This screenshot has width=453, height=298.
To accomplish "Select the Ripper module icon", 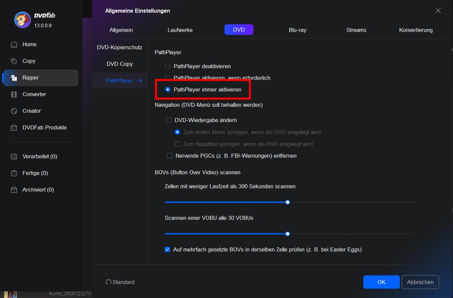I will click(x=14, y=78).
